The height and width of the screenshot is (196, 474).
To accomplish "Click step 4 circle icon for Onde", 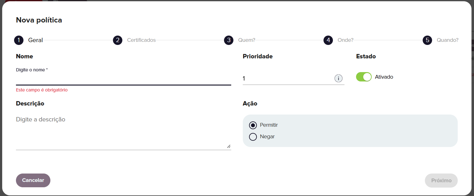I will pyautogui.click(x=328, y=40).
